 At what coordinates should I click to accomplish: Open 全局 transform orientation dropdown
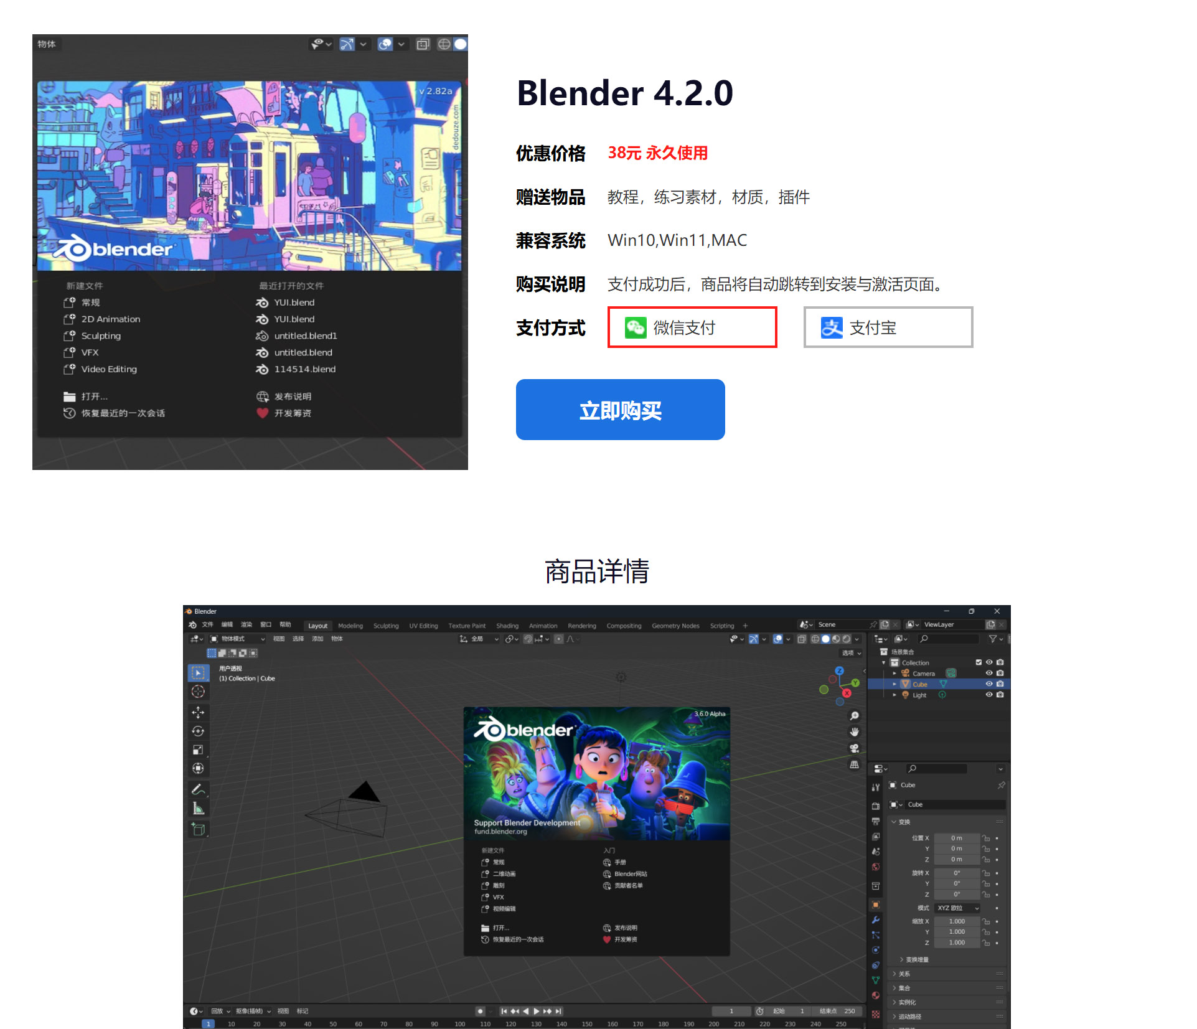[x=479, y=639]
